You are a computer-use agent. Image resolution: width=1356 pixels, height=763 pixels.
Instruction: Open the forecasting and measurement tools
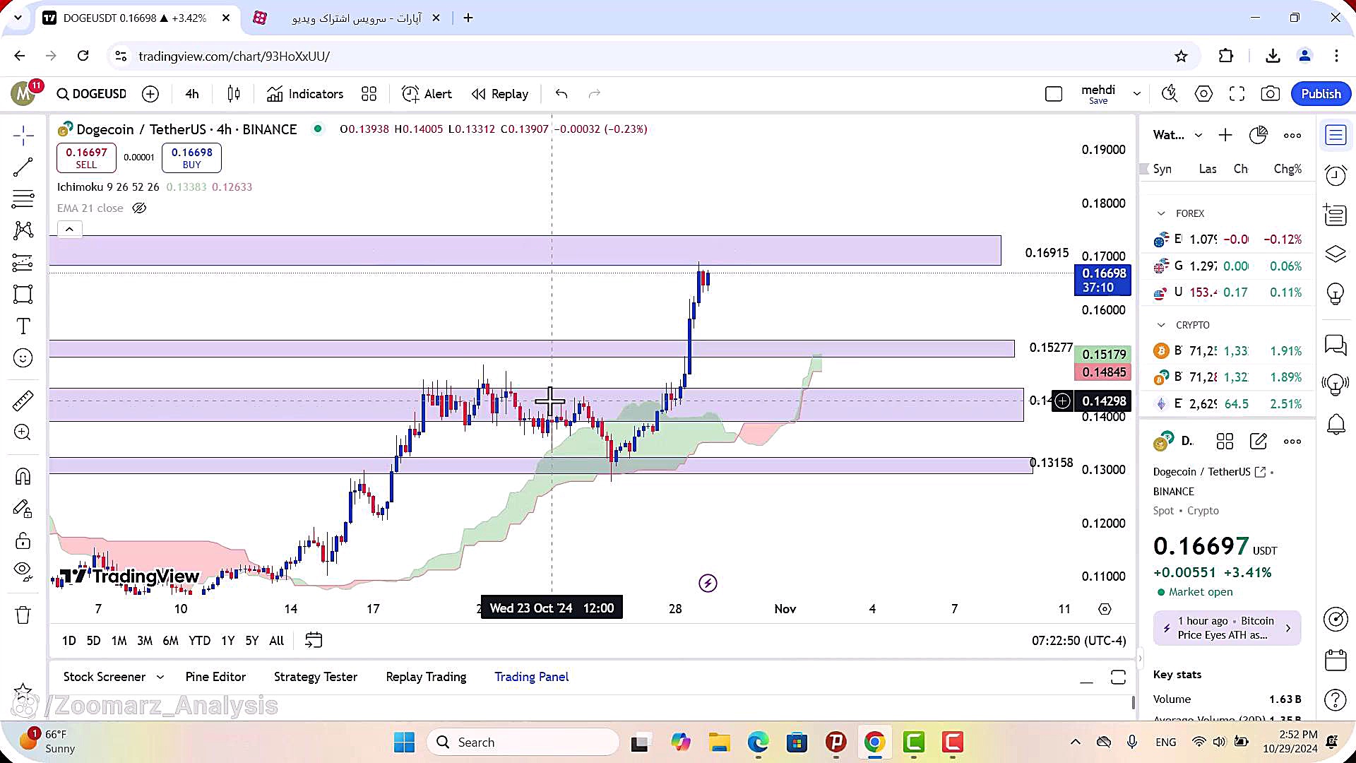click(23, 263)
